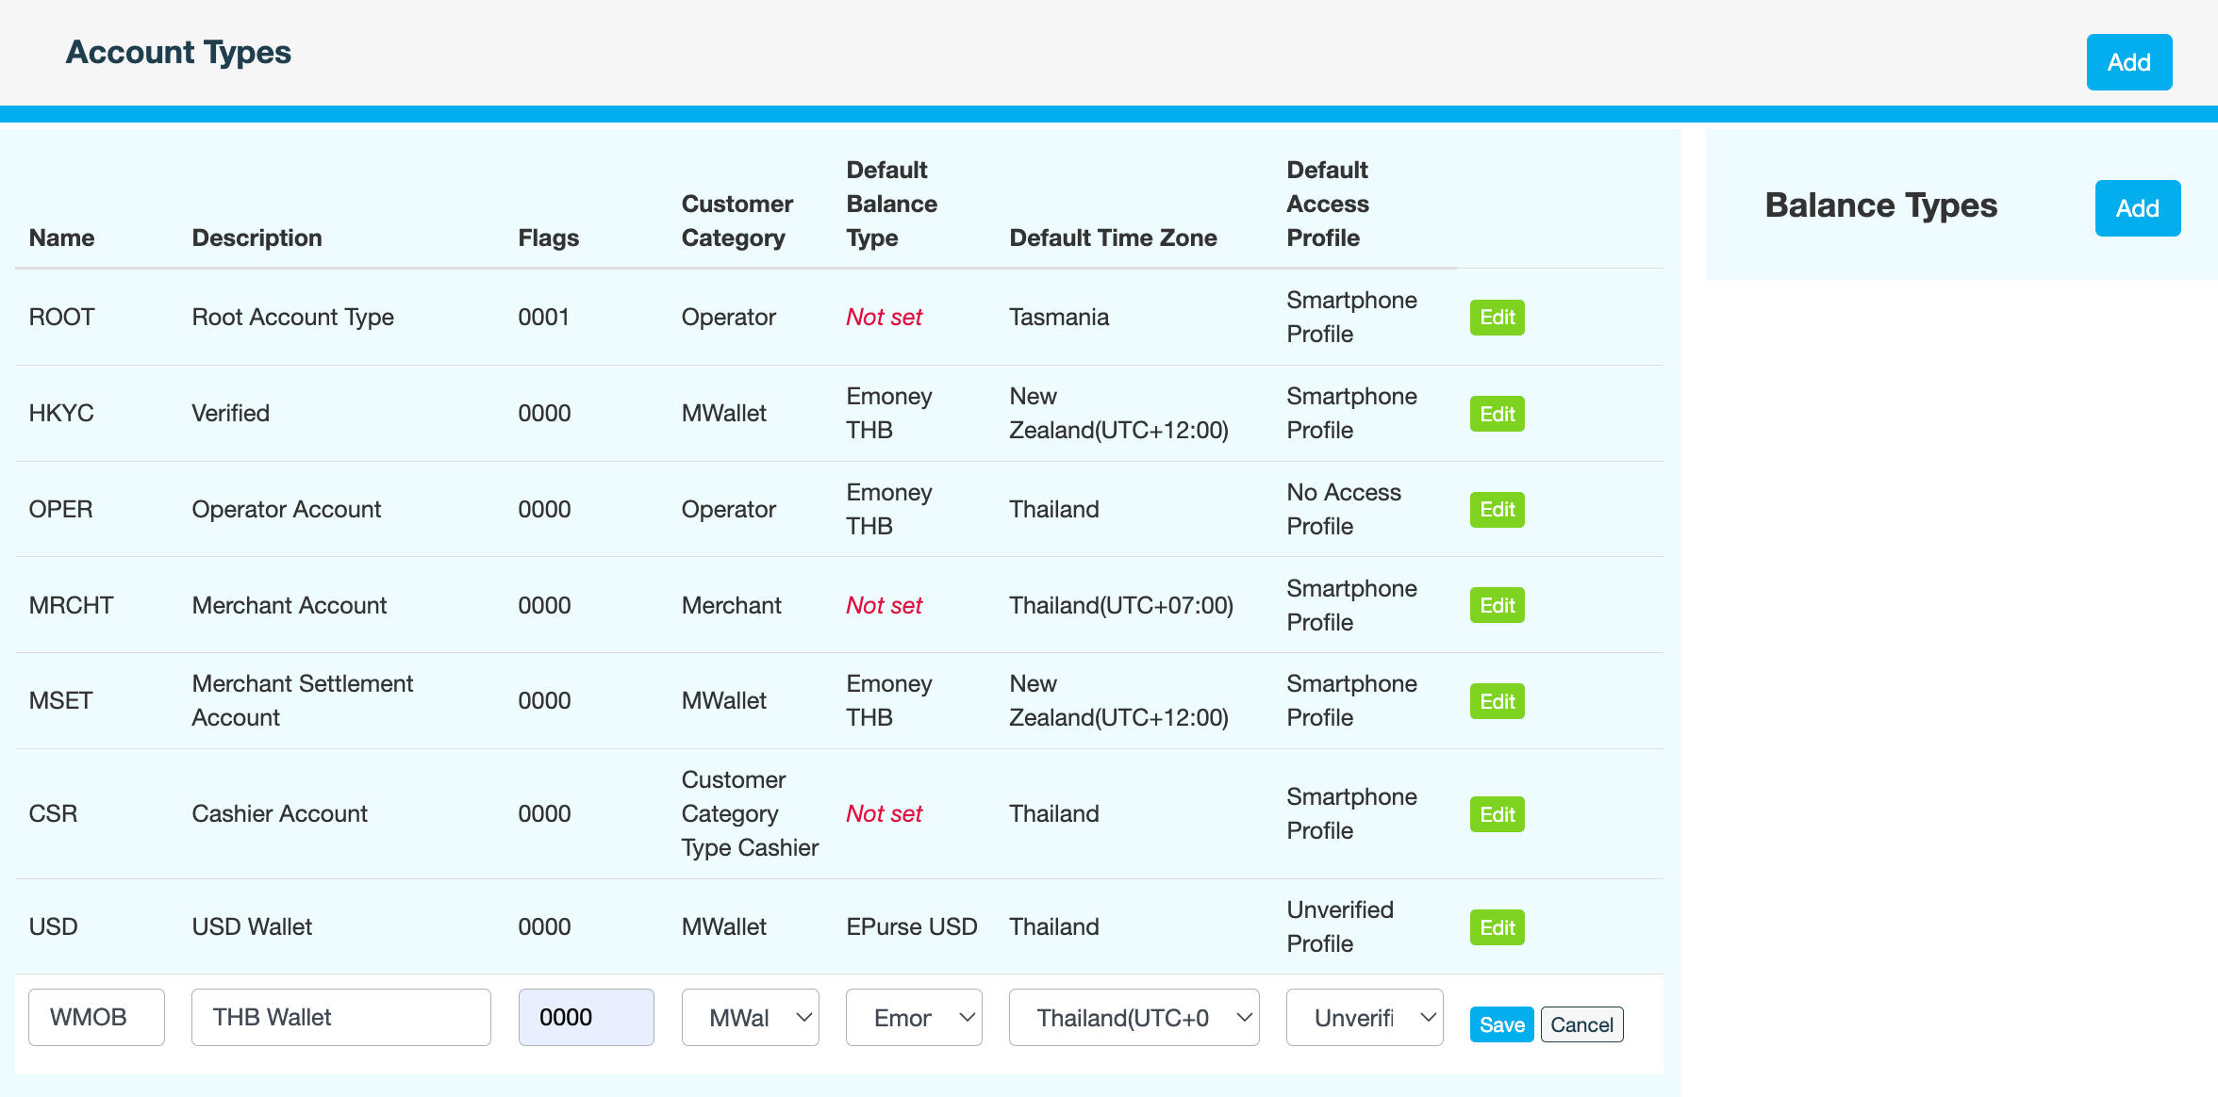Click the THB Wallet description field
The width and height of the screenshot is (2218, 1097).
[340, 1018]
